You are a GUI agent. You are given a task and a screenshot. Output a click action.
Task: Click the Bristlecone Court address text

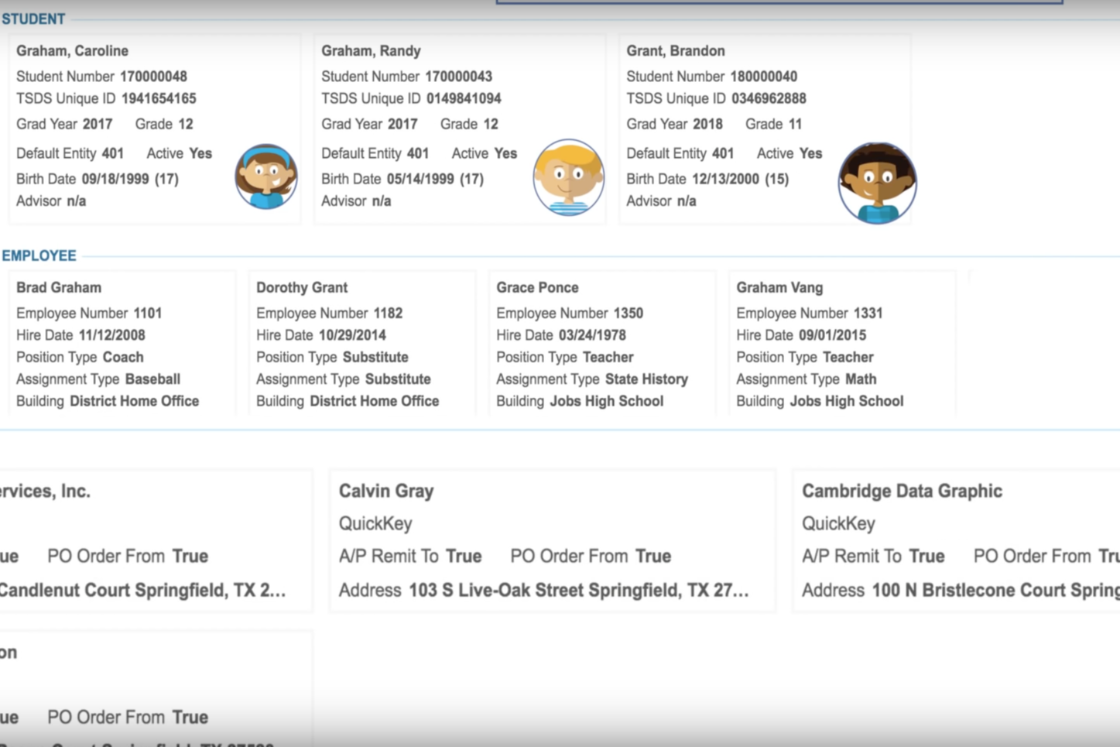995,591
